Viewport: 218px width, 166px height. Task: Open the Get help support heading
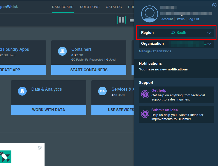click(159, 90)
